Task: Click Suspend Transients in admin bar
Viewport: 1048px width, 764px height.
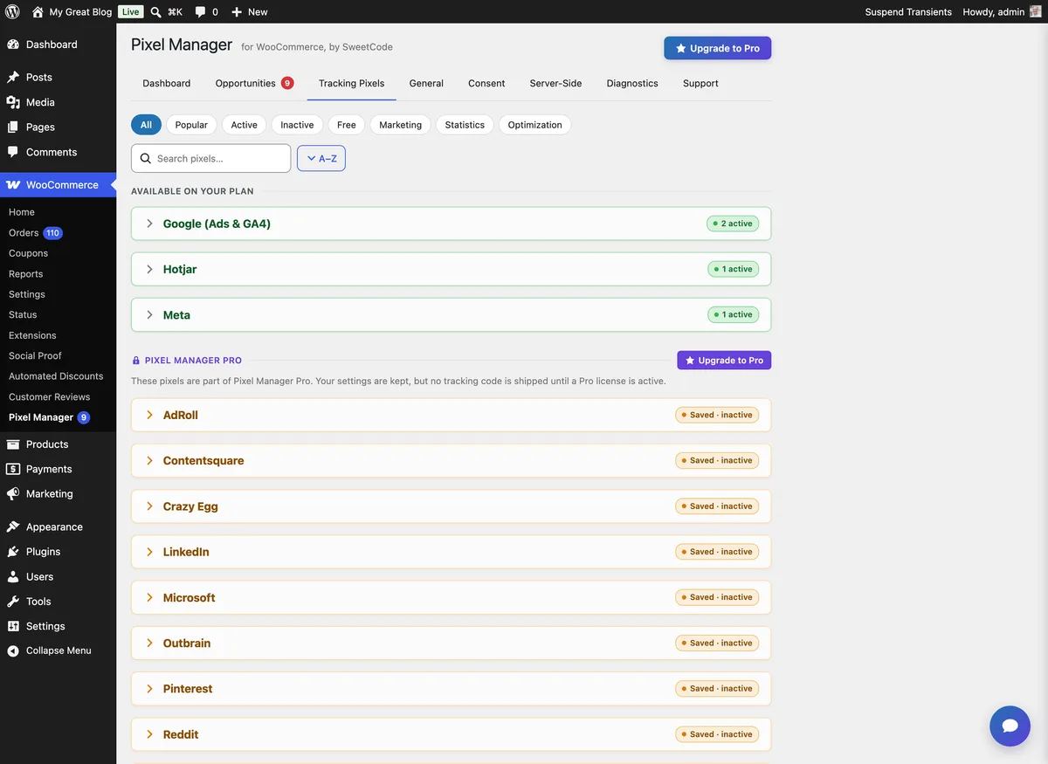Action: 908,12
